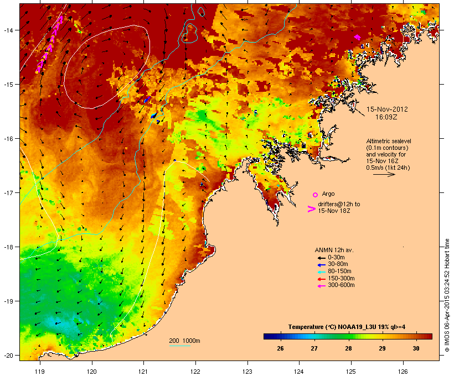Click the date label 15-Nov-2012
Screen dimensions: 454x376
(x=387, y=109)
